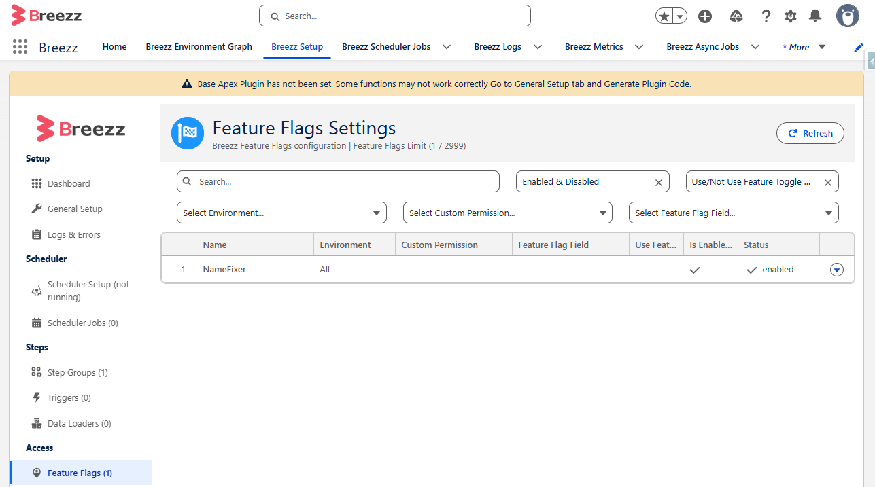Viewport: 875px width, 487px height.
Task: Click the General Setup wrench icon
Action: [37, 209]
